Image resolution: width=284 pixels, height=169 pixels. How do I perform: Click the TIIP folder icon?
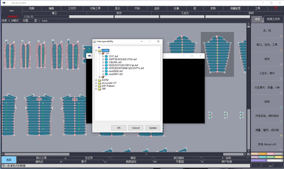tap(99, 89)
